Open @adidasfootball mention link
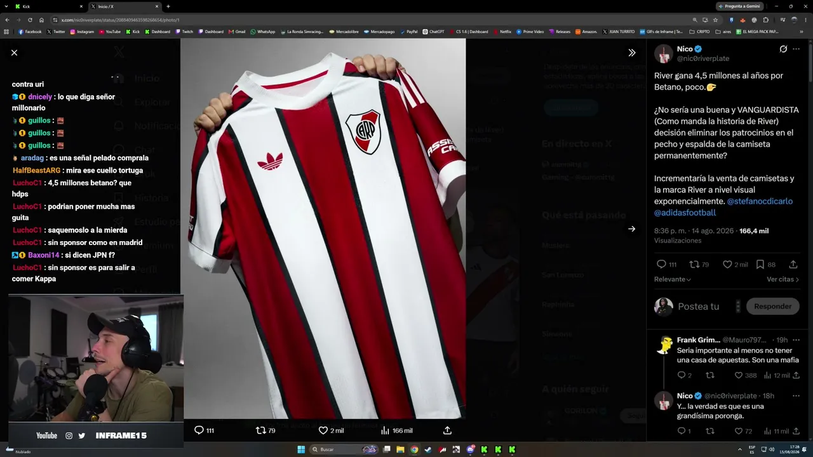813x457 pixels. pos(685,213)
